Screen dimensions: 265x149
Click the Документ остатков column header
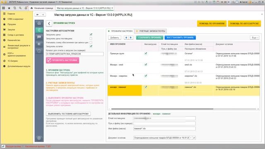224,44
